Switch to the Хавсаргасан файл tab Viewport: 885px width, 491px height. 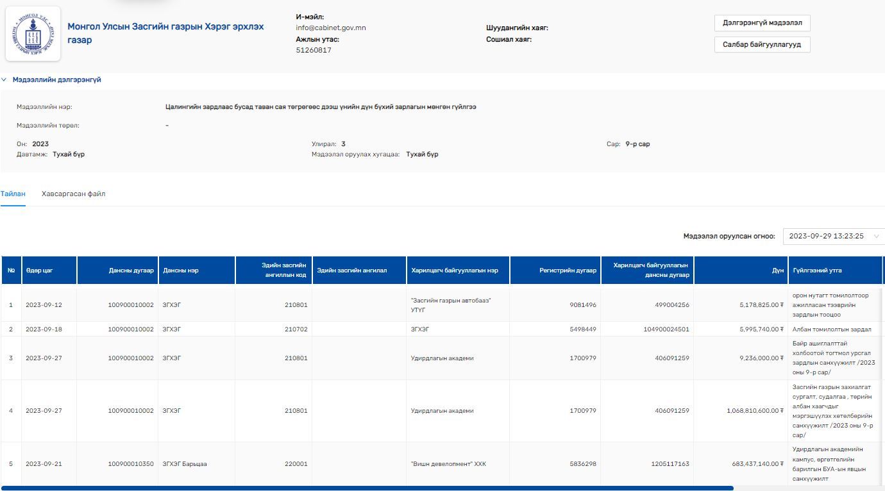coord(73,194)
